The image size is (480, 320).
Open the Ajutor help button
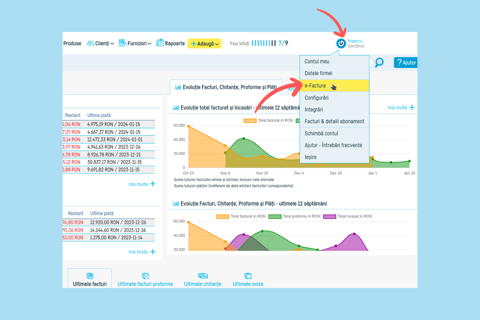coord(405,62)
